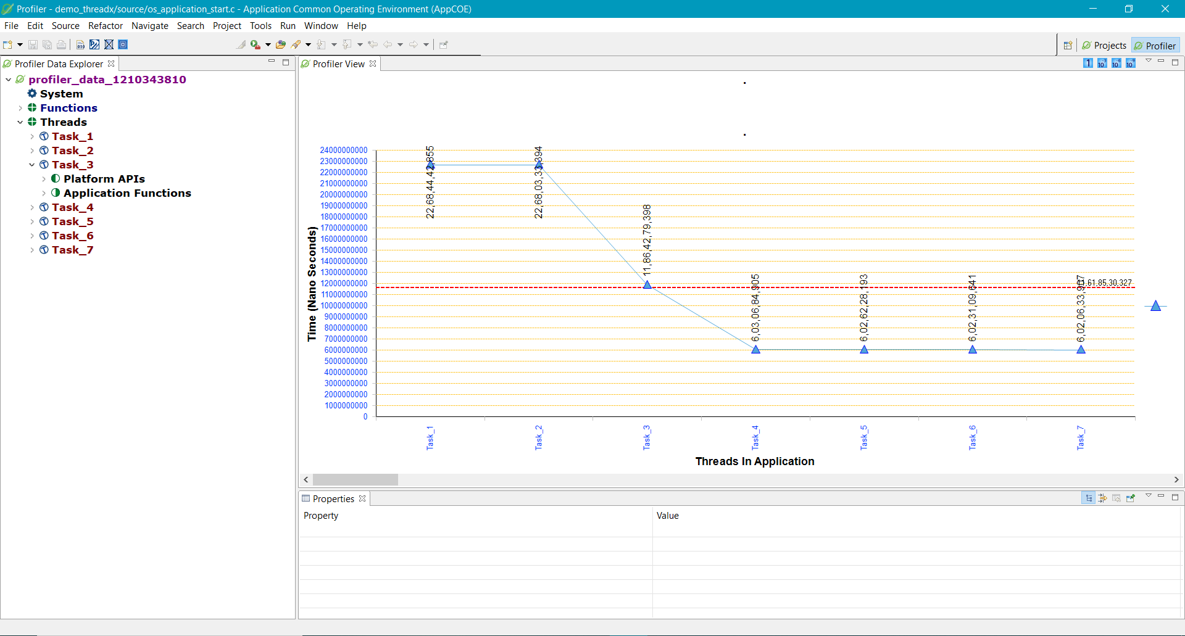
Task: Click the binary 010 toolbar icon
Action: (x=80, y=44)
